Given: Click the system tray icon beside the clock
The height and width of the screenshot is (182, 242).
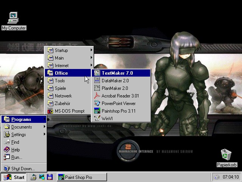Looking at the screenshot, I should tap(216, 177).
